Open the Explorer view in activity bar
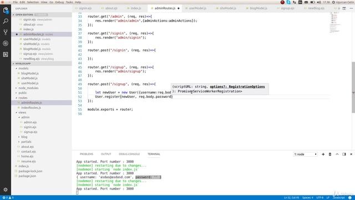The height and width of the screenshot is (200, 355). click(6, 10)
